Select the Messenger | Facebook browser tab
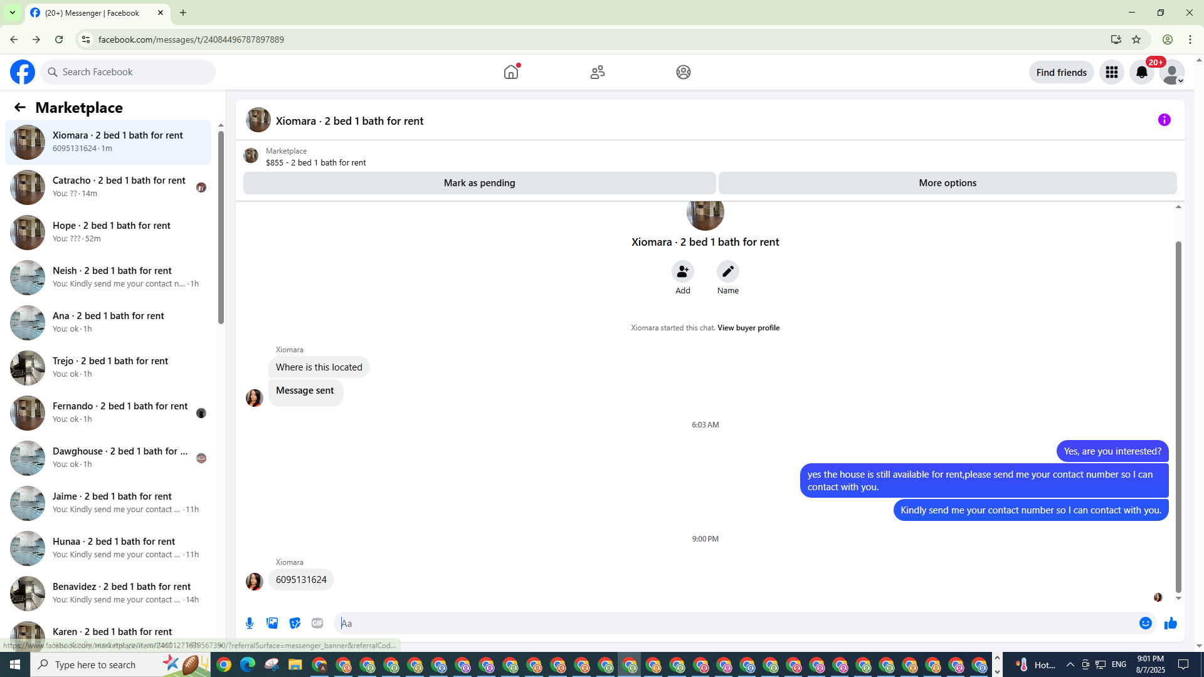1204x677 pixels. click(x=98, y=13)
